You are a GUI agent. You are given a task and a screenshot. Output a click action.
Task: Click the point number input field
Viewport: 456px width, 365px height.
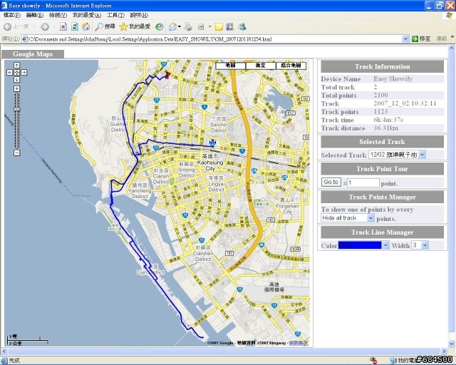click(x=363, y=182)
